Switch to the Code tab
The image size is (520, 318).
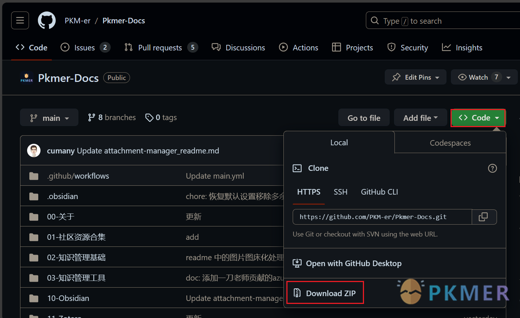[x=32, y=47]
